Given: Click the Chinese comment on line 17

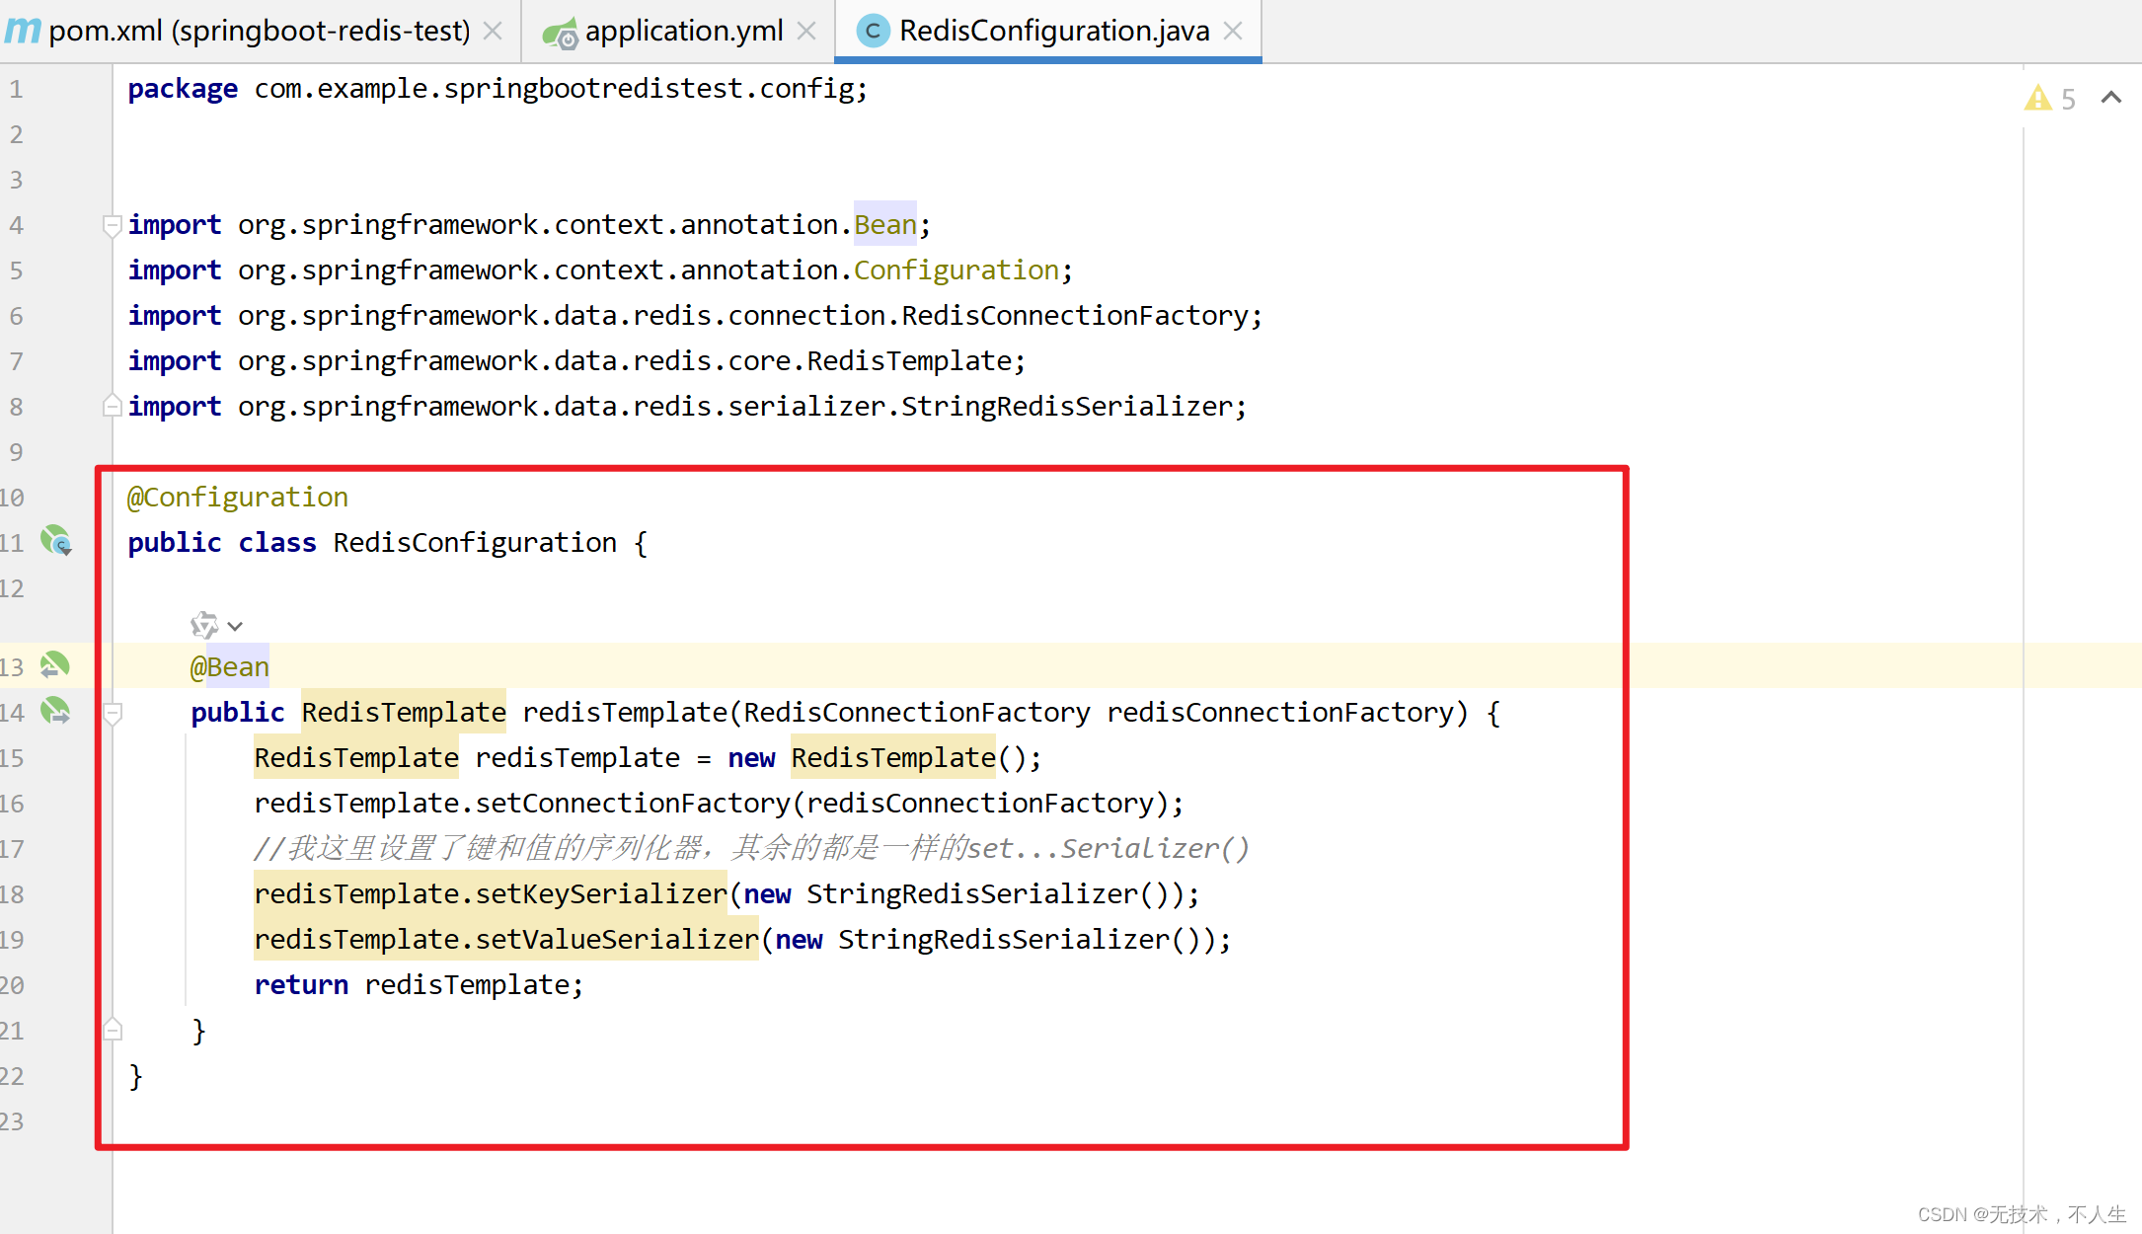Looking at the screenshot, I should (x=751, y=849).
